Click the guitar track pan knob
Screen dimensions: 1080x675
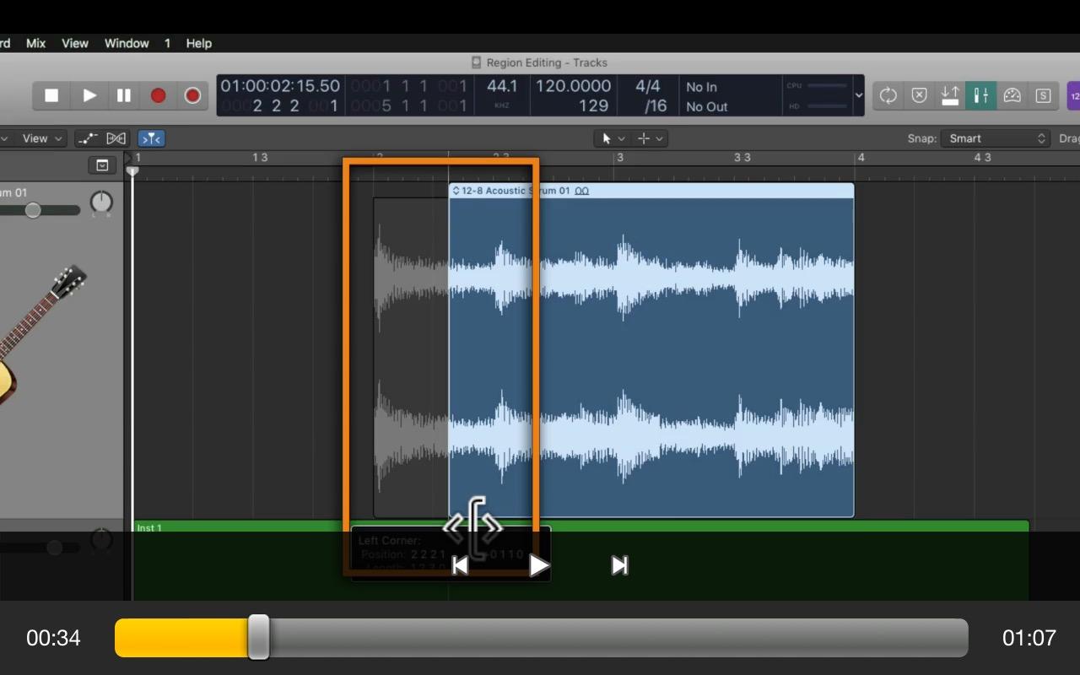click(101, 202)
